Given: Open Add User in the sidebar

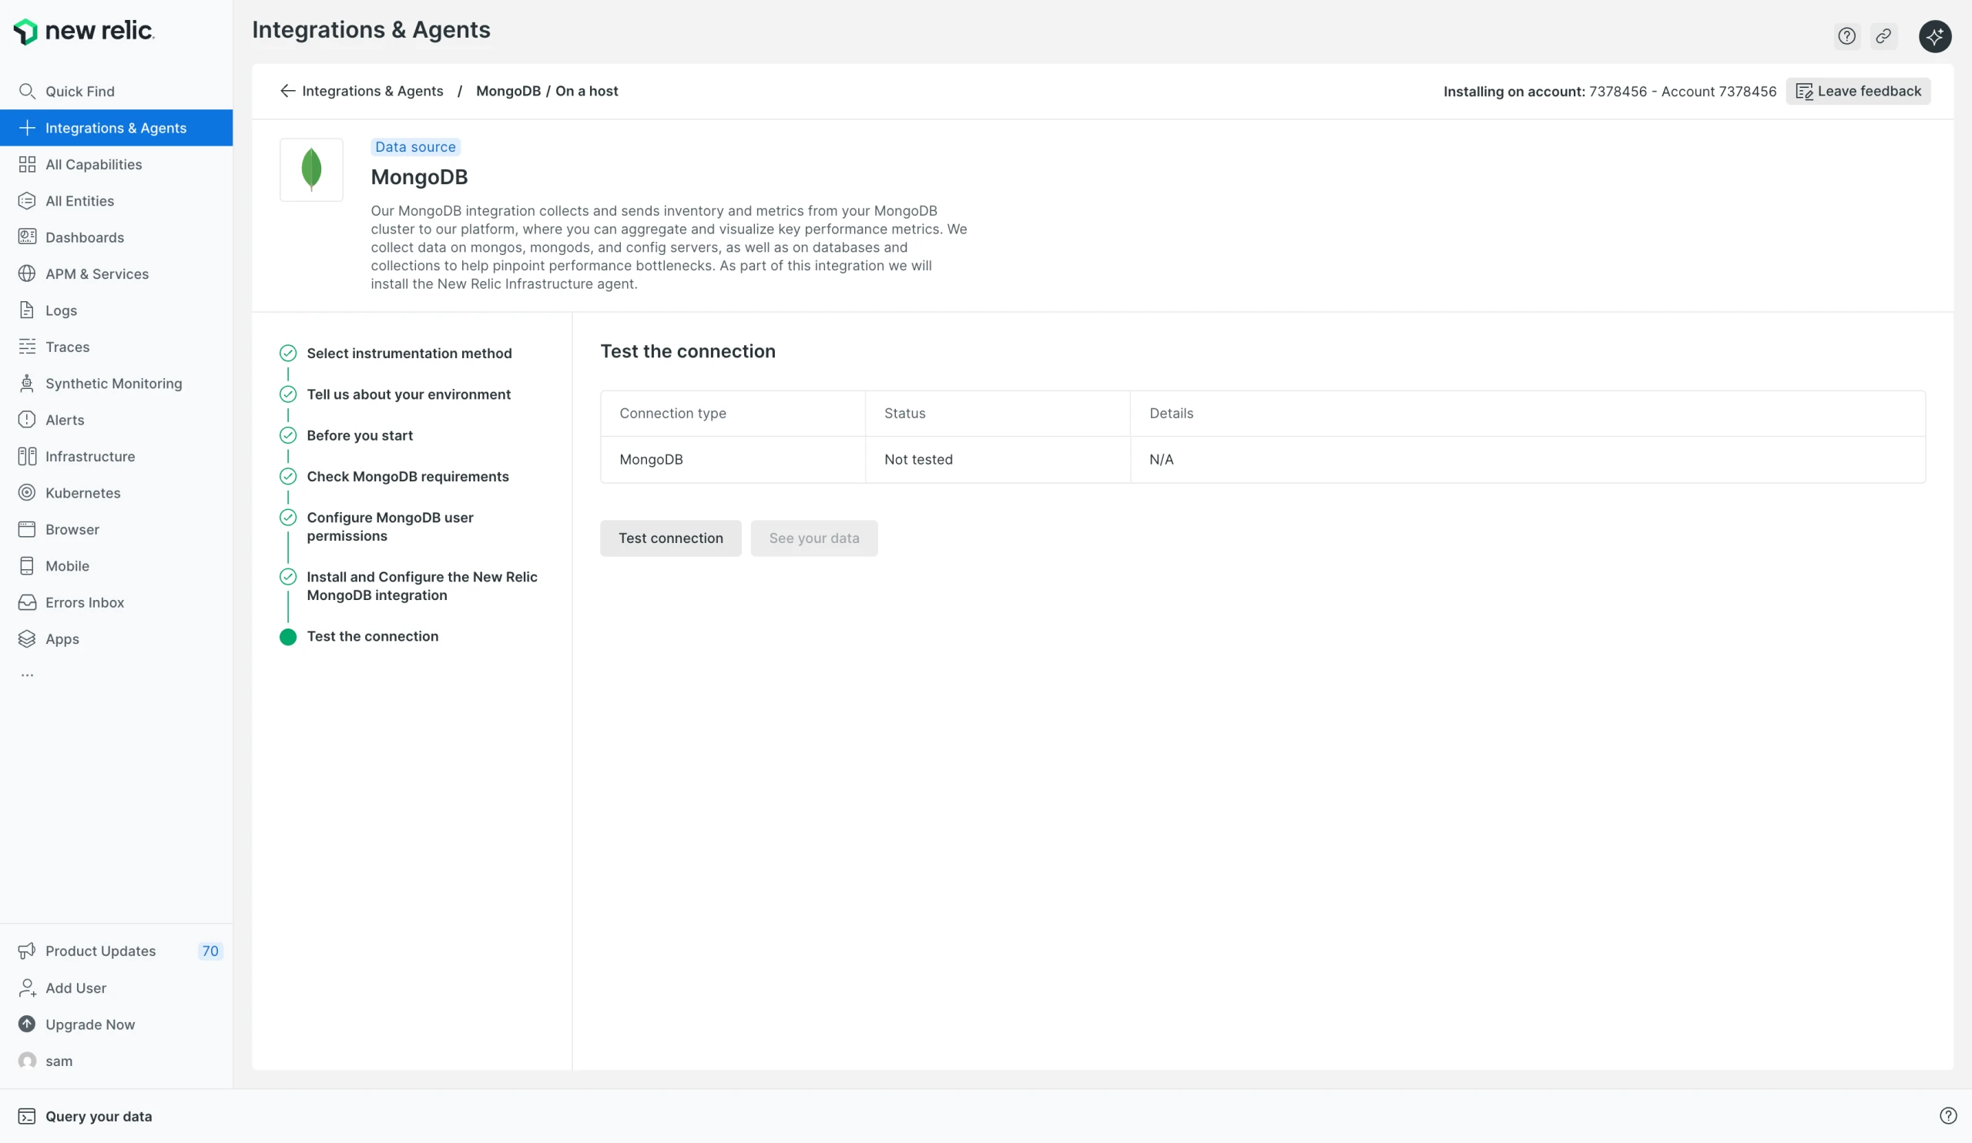Looking at the screenshot, I should coord(116,988).
